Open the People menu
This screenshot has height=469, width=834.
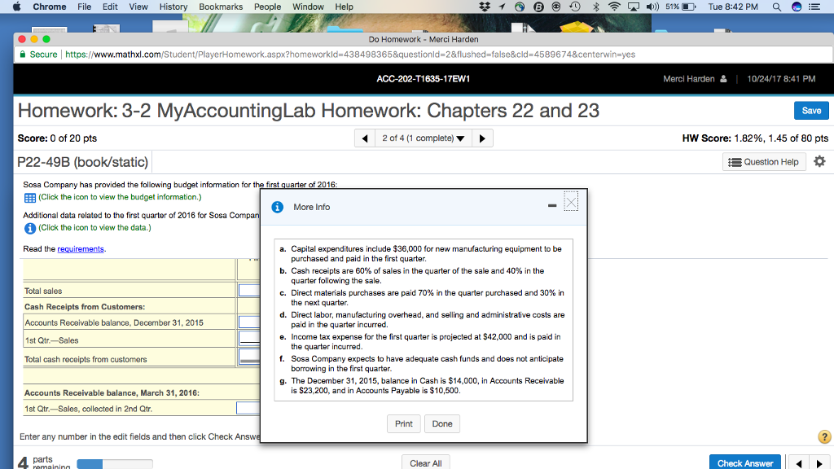coord(267,7)
